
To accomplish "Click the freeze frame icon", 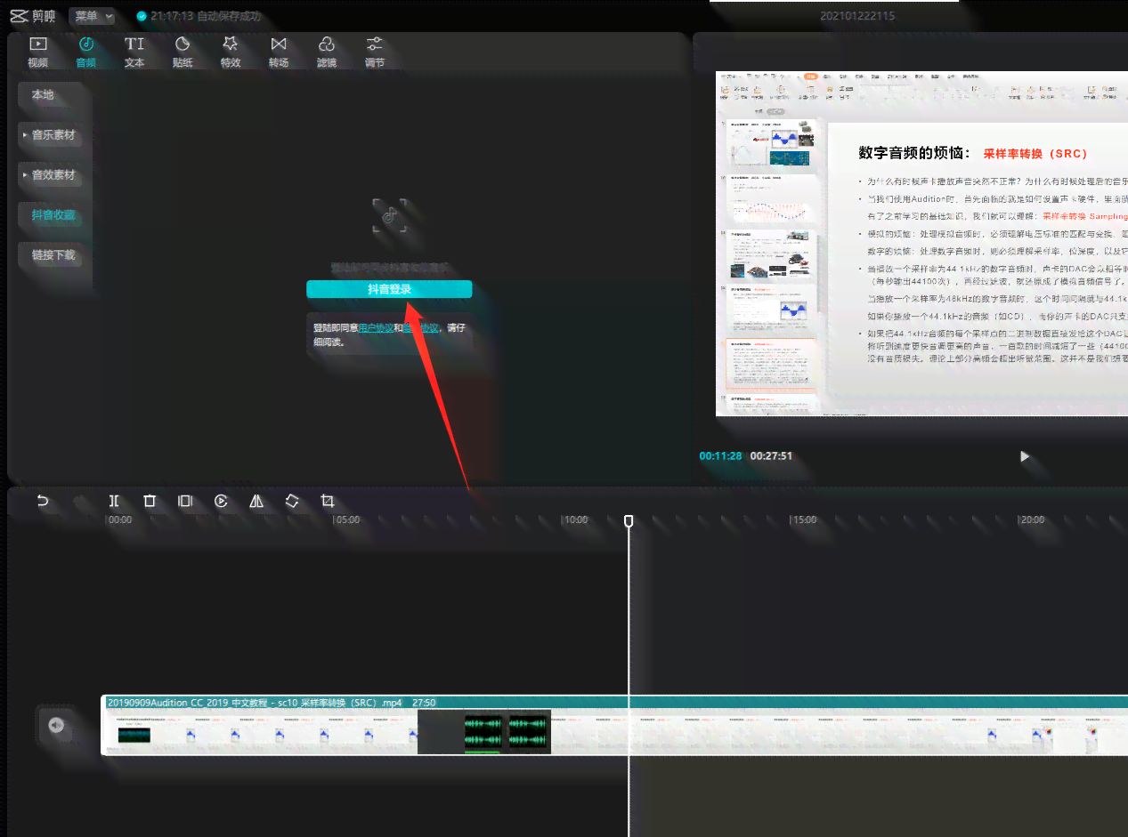I will (185, 502).
